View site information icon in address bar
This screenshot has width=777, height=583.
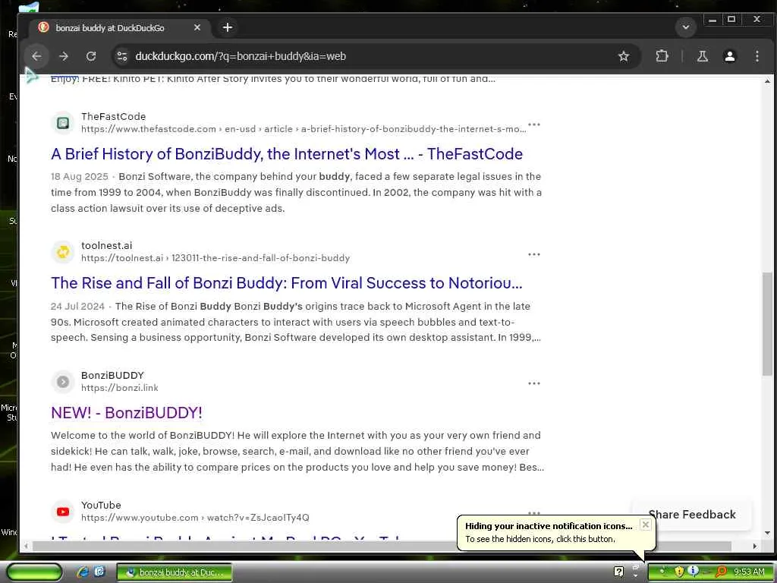(x=122, y=56)
